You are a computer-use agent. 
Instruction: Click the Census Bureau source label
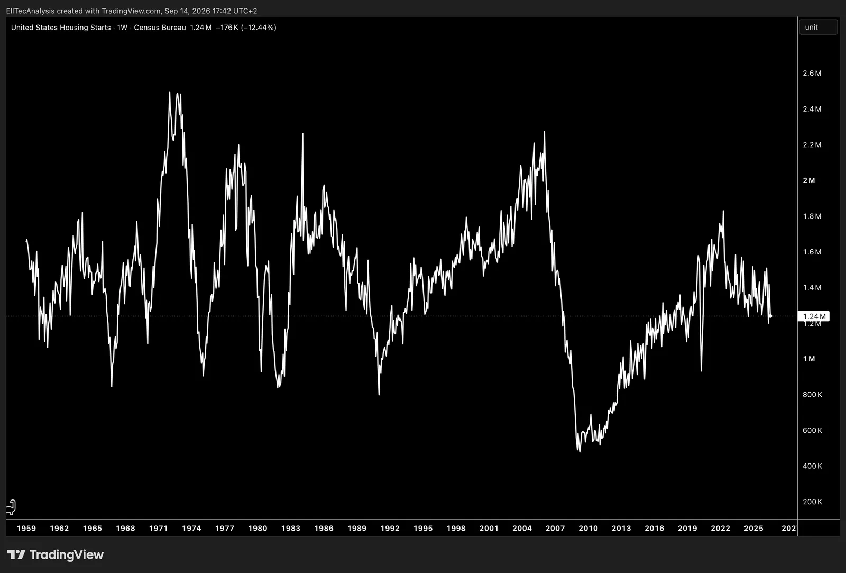pyautogui.click(x=160, y=28)
